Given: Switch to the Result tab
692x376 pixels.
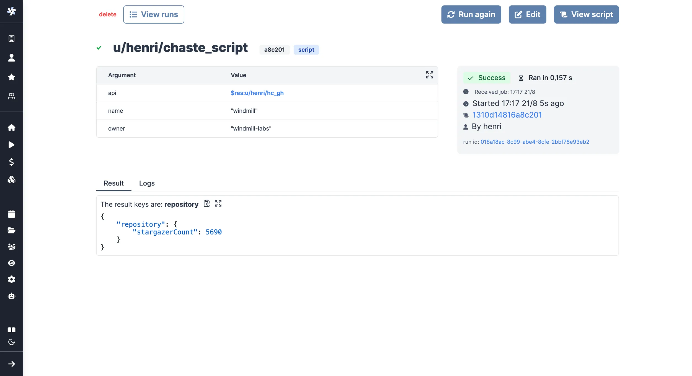Looking at the screenshot, I should click(113, 183).
